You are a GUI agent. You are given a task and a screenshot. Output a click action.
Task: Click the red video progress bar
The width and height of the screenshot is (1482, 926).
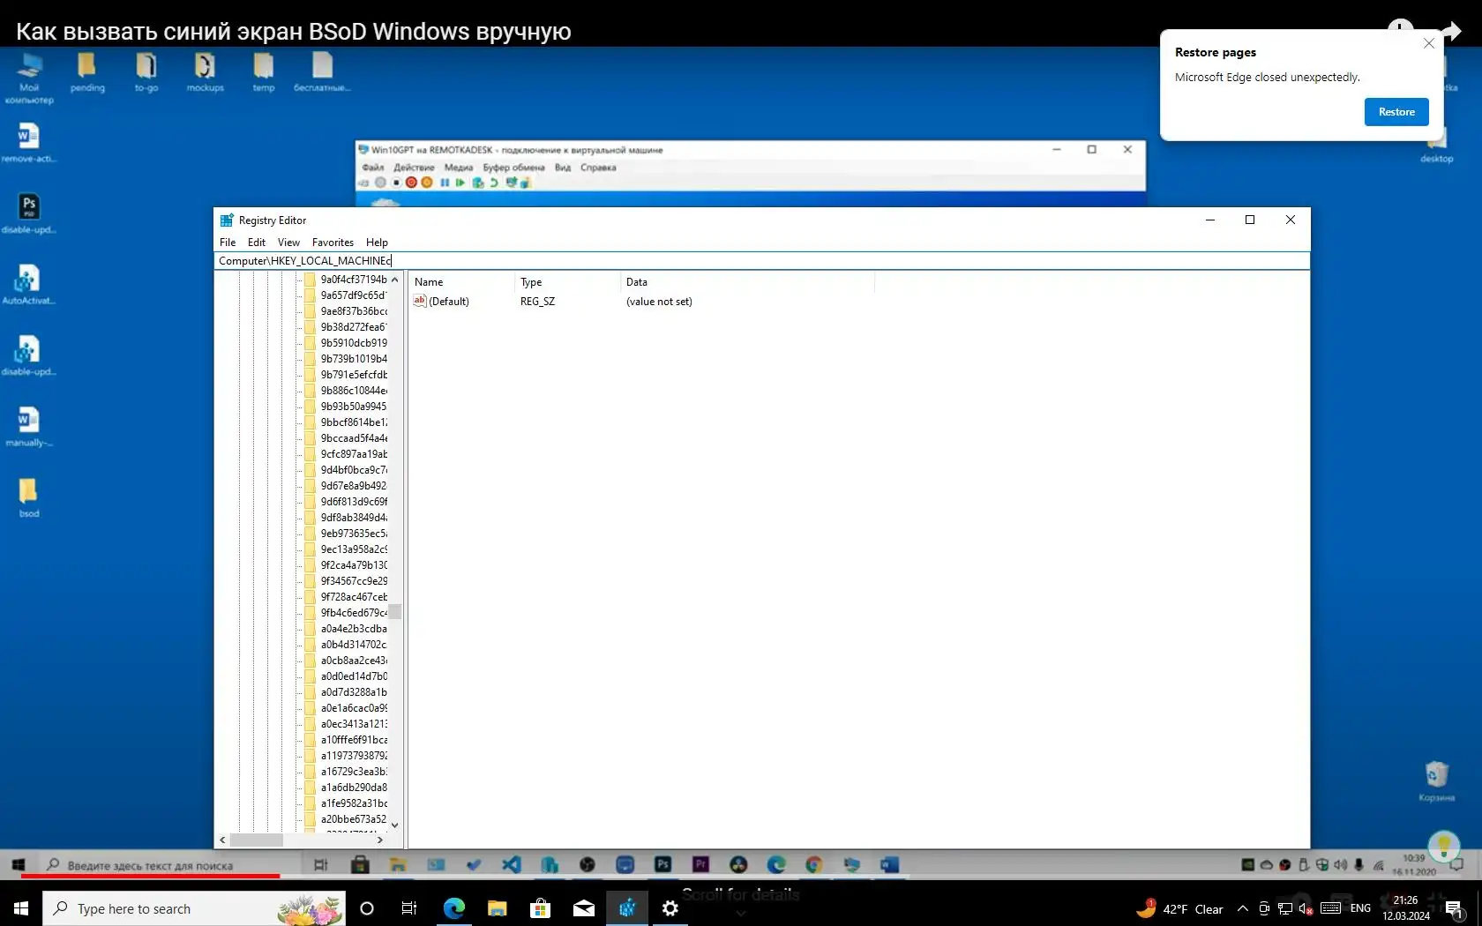click(x=151, y=876)
